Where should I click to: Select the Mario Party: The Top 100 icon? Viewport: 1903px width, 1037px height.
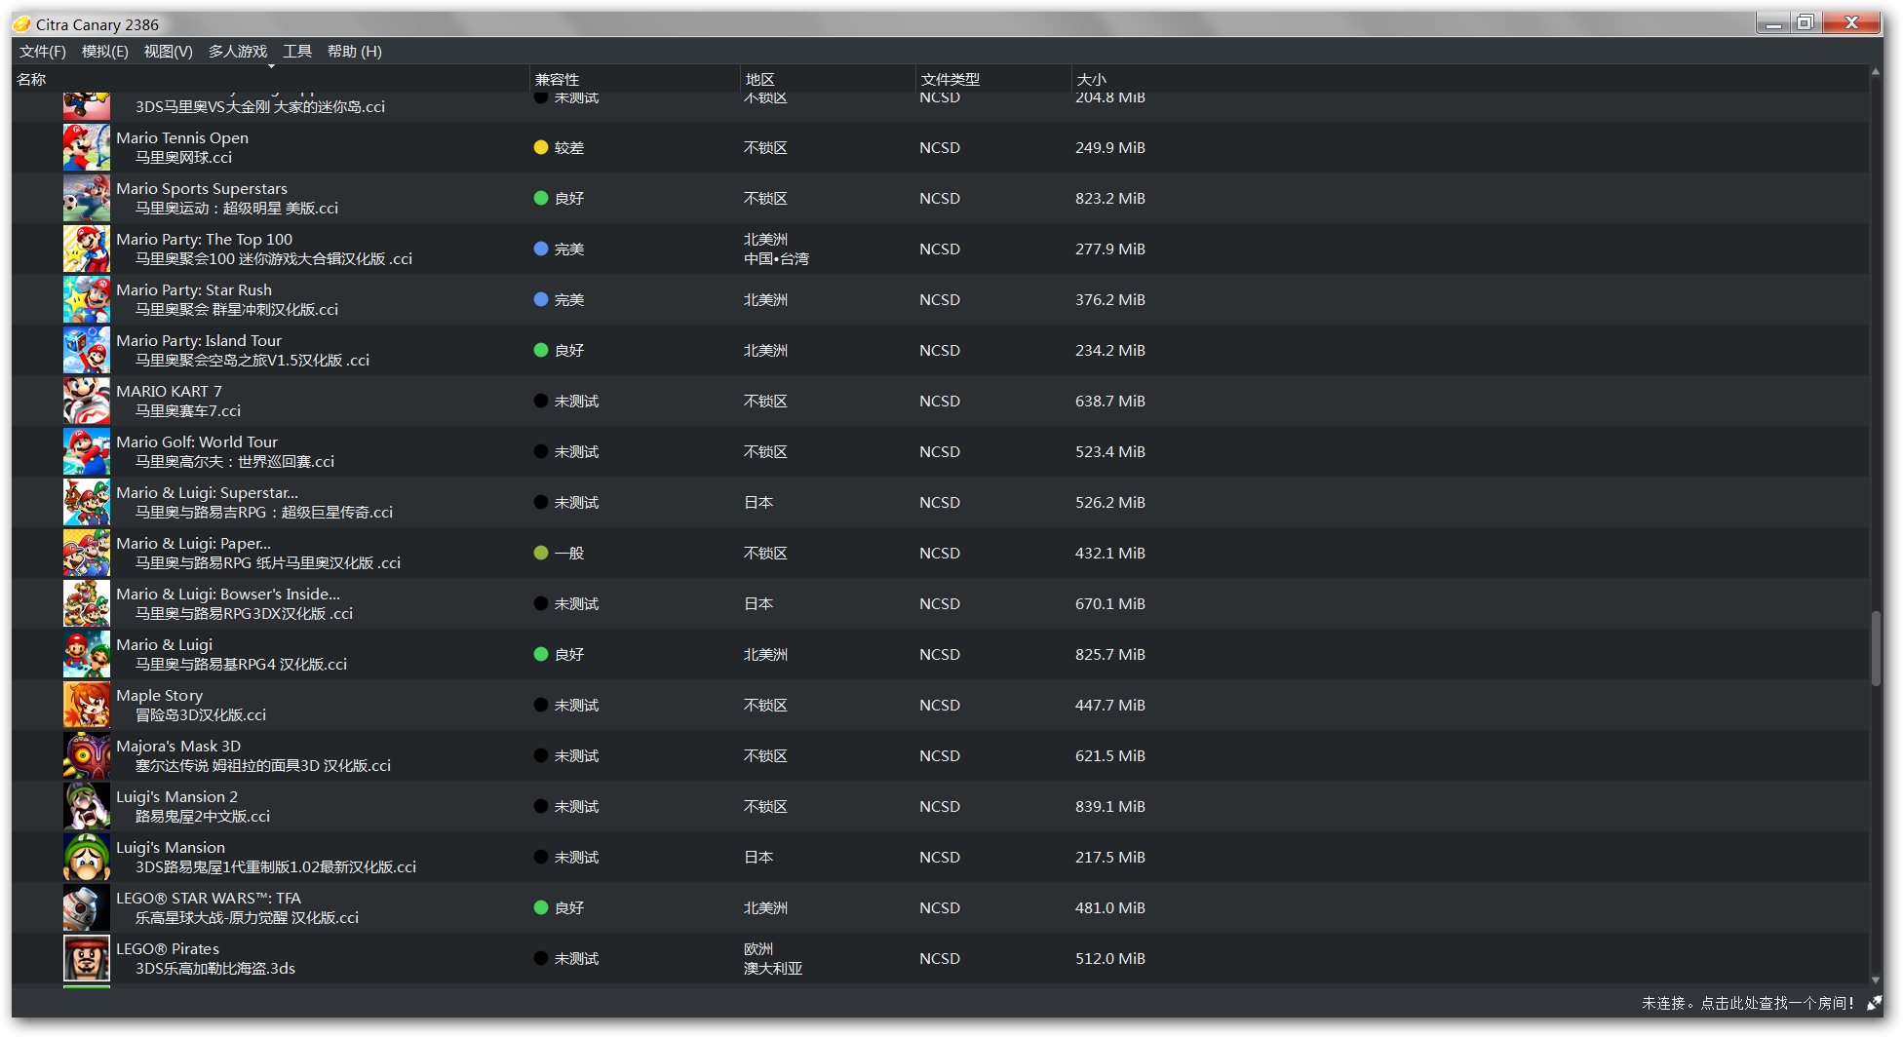pos(87,249)
